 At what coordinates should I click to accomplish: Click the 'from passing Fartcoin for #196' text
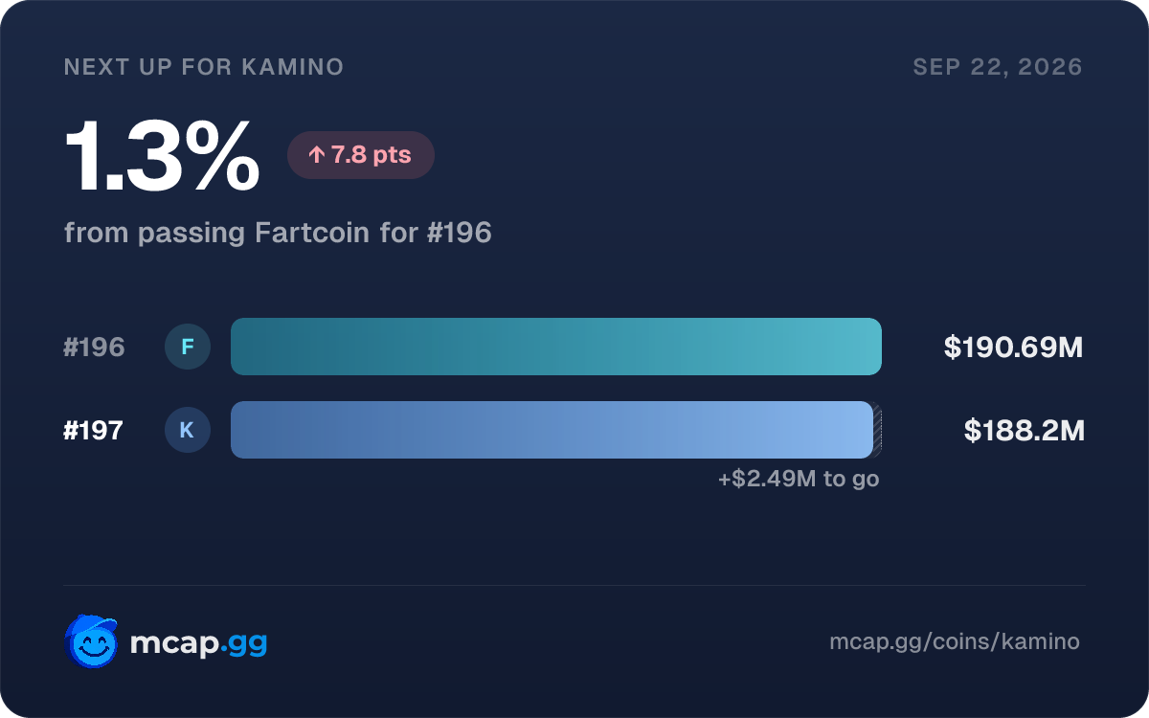click(x=278, y=233)
